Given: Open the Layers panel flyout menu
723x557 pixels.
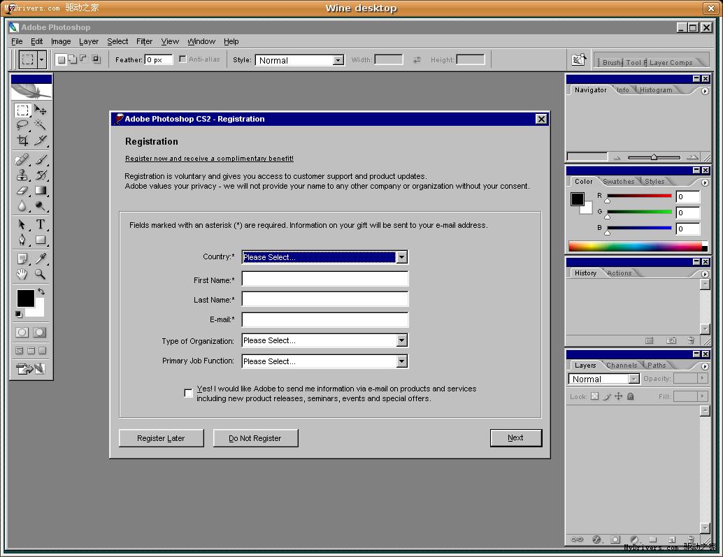Looking at the screenshot, I should tap(705, 367).
